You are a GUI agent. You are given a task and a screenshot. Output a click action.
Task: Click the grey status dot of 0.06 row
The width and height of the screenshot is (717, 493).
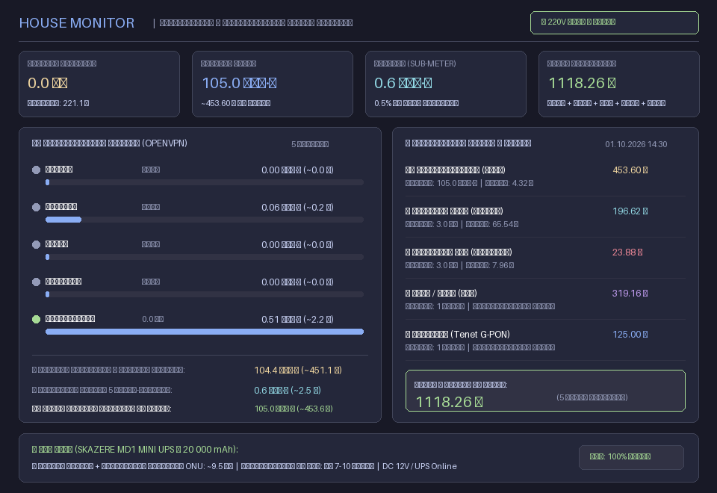click(x=36, y=207)
